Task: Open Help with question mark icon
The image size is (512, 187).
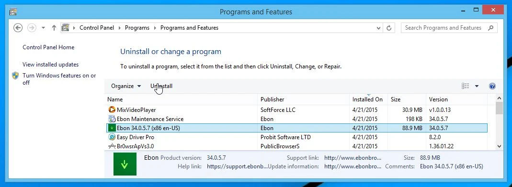Action: 492,86
